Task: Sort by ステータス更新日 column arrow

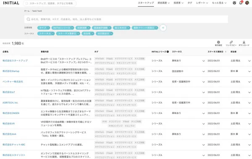Action: tap(226, 52)
